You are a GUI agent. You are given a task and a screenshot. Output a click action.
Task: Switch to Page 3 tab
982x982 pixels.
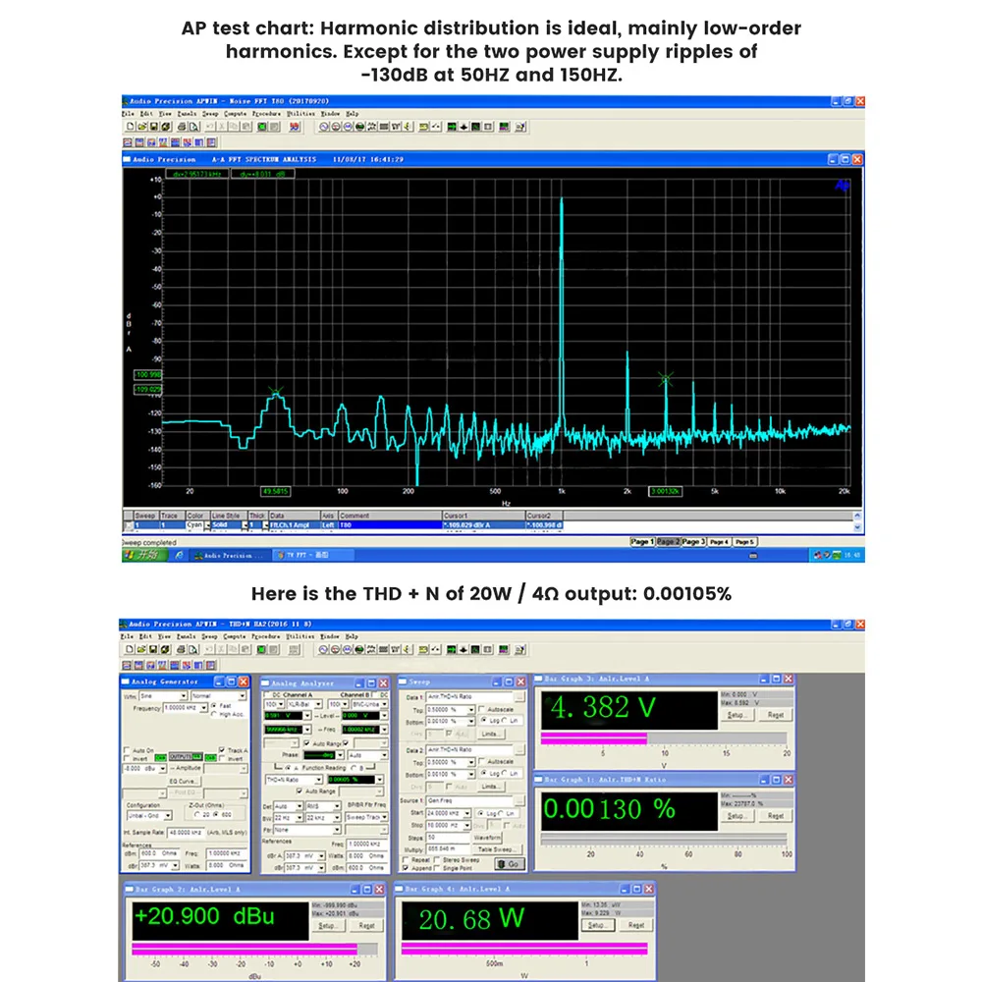pos(693,542)
